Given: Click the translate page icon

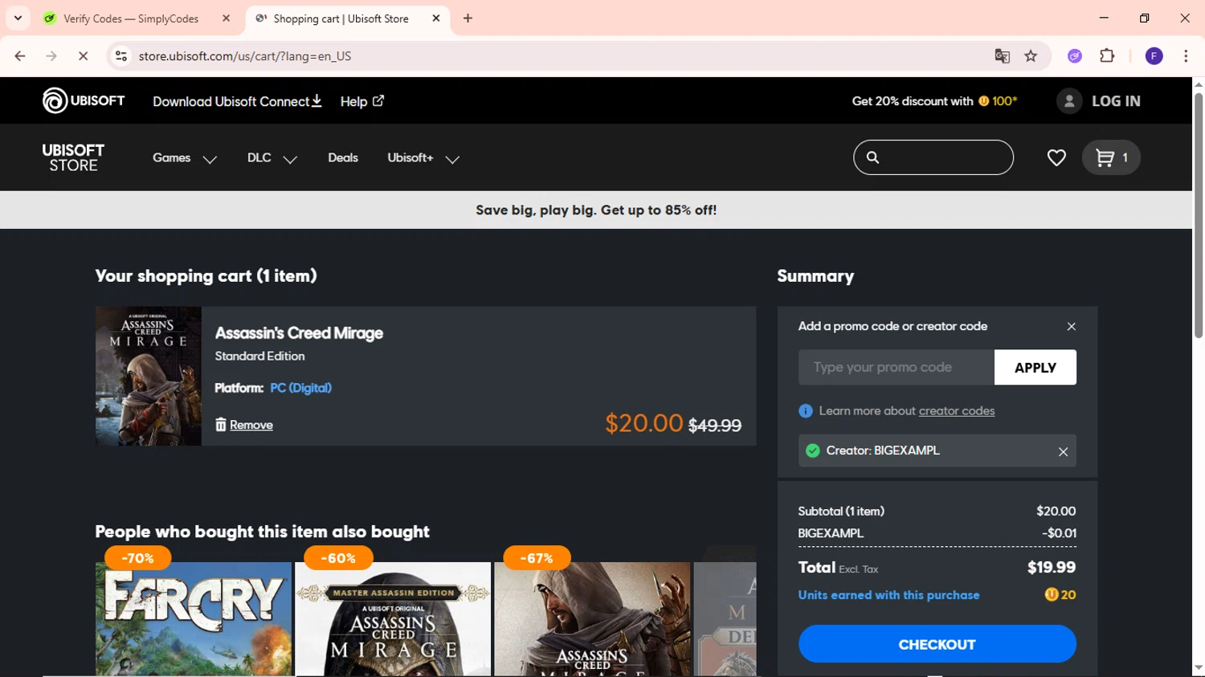Looking at the screenshot, I should pyautogui.click(x=1002, y=56).
